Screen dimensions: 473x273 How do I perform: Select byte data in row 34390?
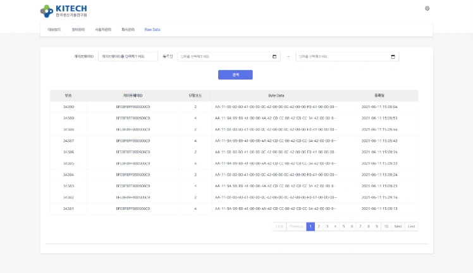click(276, 107)
